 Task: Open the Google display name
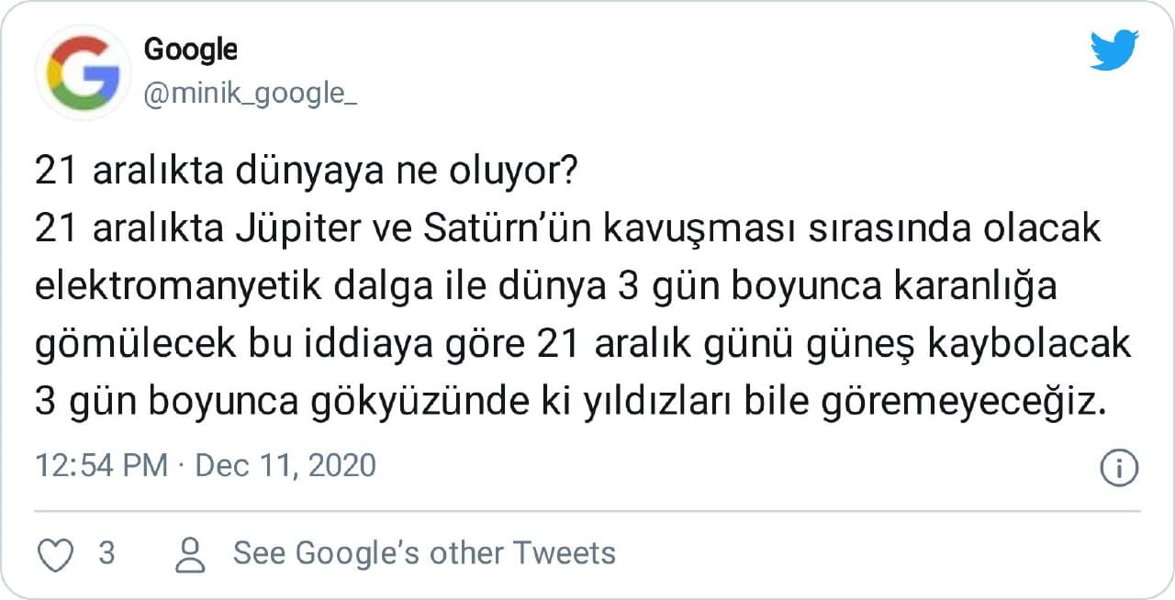tap(190, 49)
